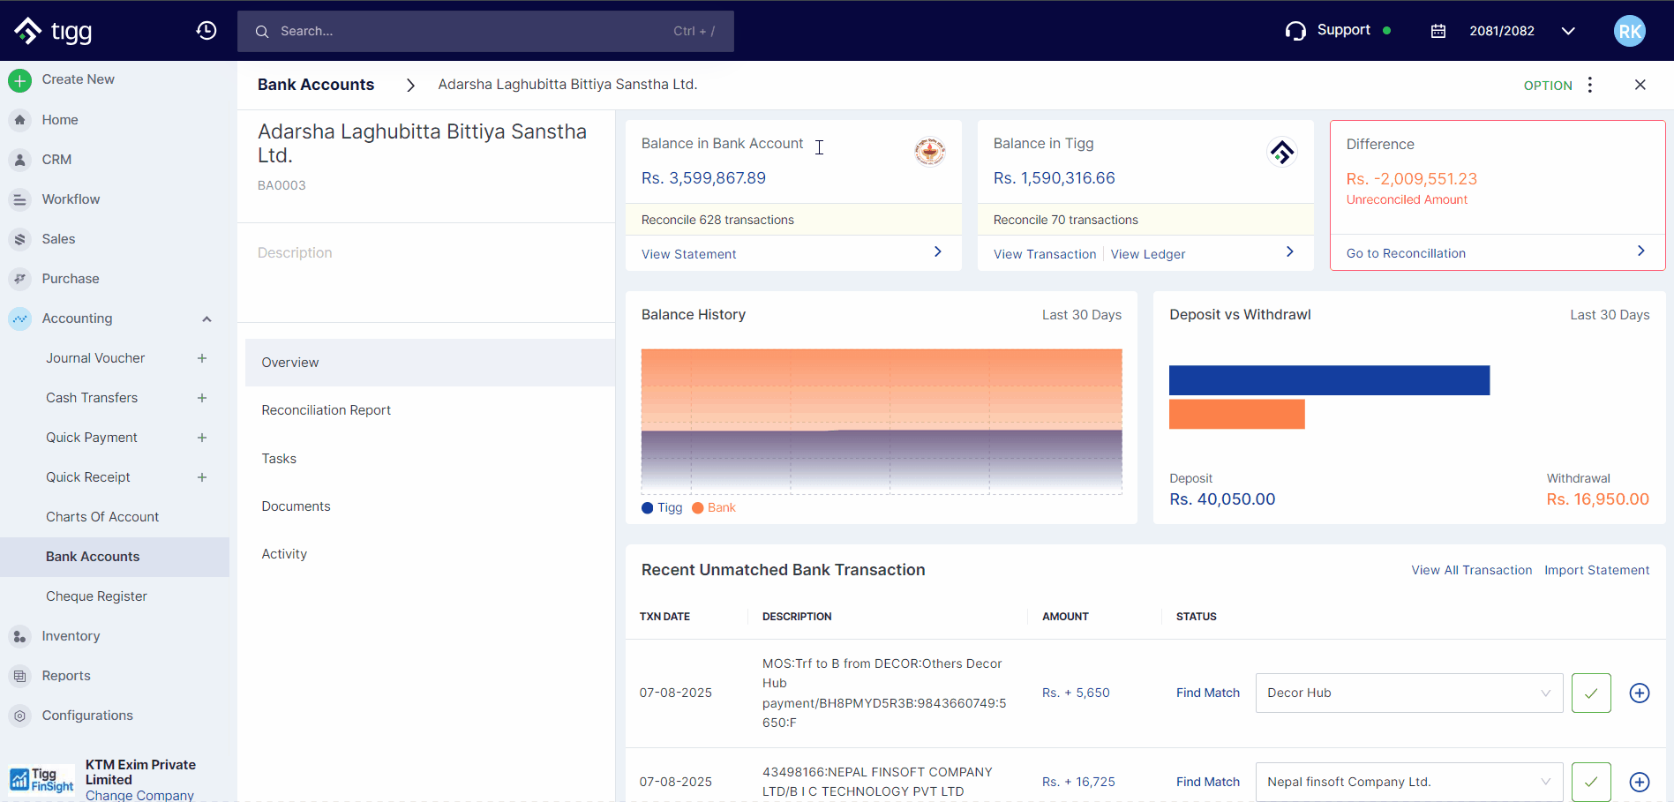Click Find Match for Rs. + 5,650
Viewport: 1674px width, 802px height.
[x=1208, y=693]
